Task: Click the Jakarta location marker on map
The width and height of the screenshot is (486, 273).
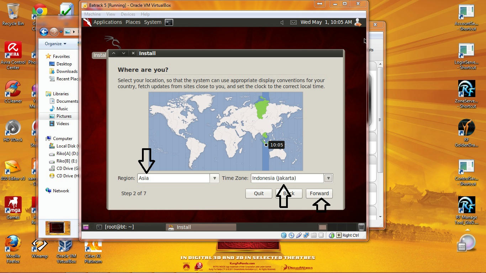Action: [x=266, y=145]
